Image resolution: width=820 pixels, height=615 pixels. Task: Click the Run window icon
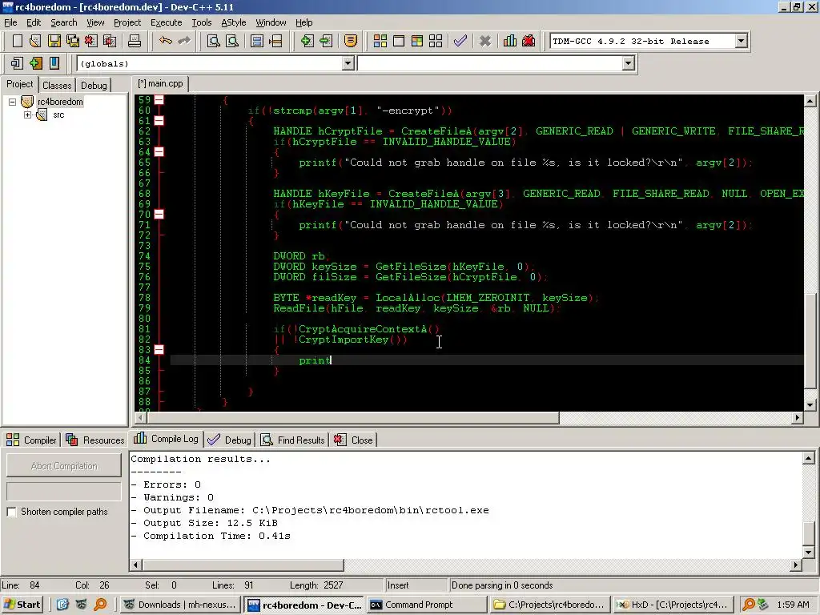pyautogui.click(x=399, y=41)
